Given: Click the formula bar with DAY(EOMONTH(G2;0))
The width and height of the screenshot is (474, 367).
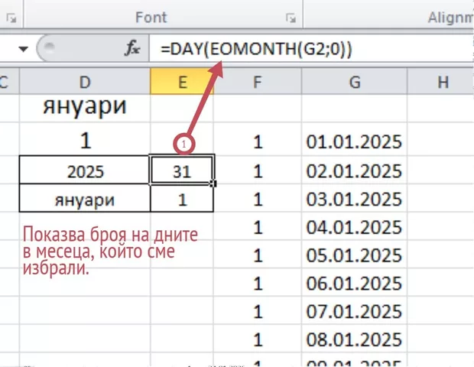Looking at the screenshot, I should 312,48.
